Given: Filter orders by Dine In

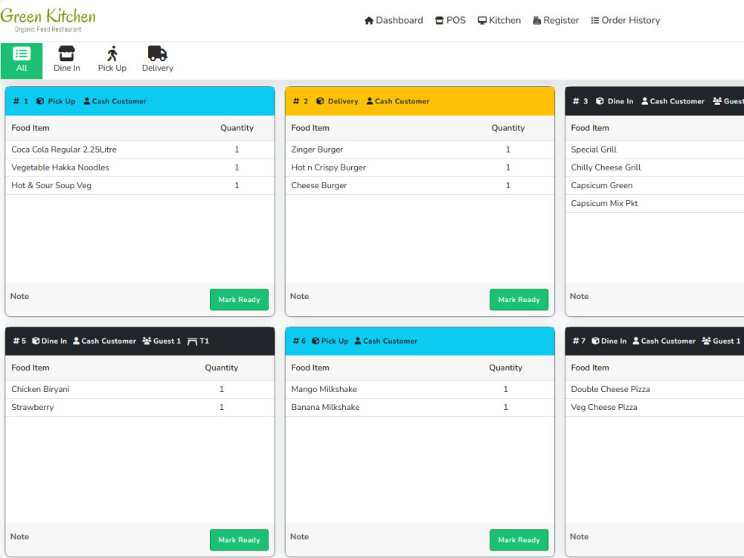Looking at the screenshot, I should pos(66,61).
